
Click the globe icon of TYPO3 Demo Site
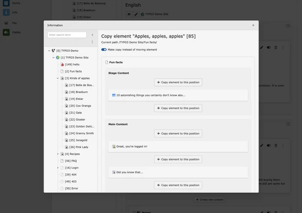coord(58,57)
